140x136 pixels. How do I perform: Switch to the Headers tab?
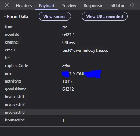24,6
